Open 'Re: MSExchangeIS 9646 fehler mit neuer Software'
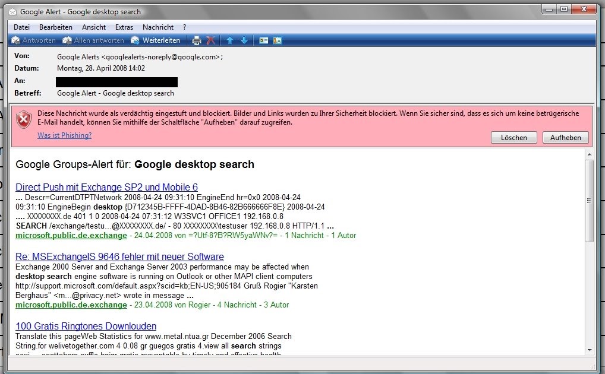The image size is (605, 374). point(119,256)
